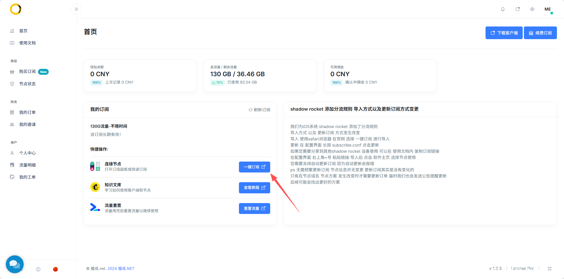Open the 魔戒.NET footer link
Screen dimensions: 564x279
tap(126, 268)
